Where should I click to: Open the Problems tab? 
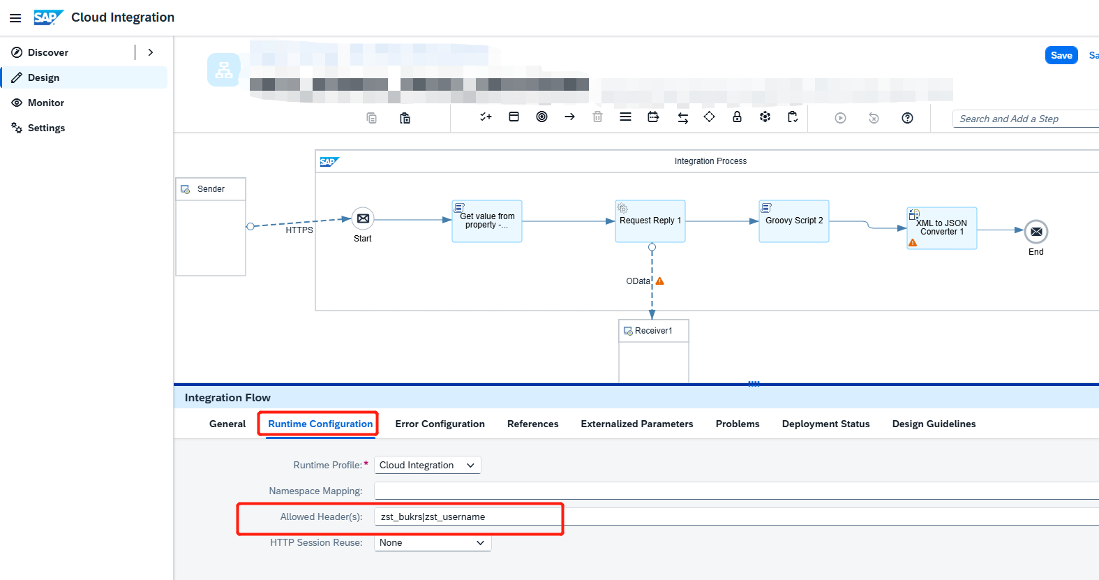(x=738, y=424)
